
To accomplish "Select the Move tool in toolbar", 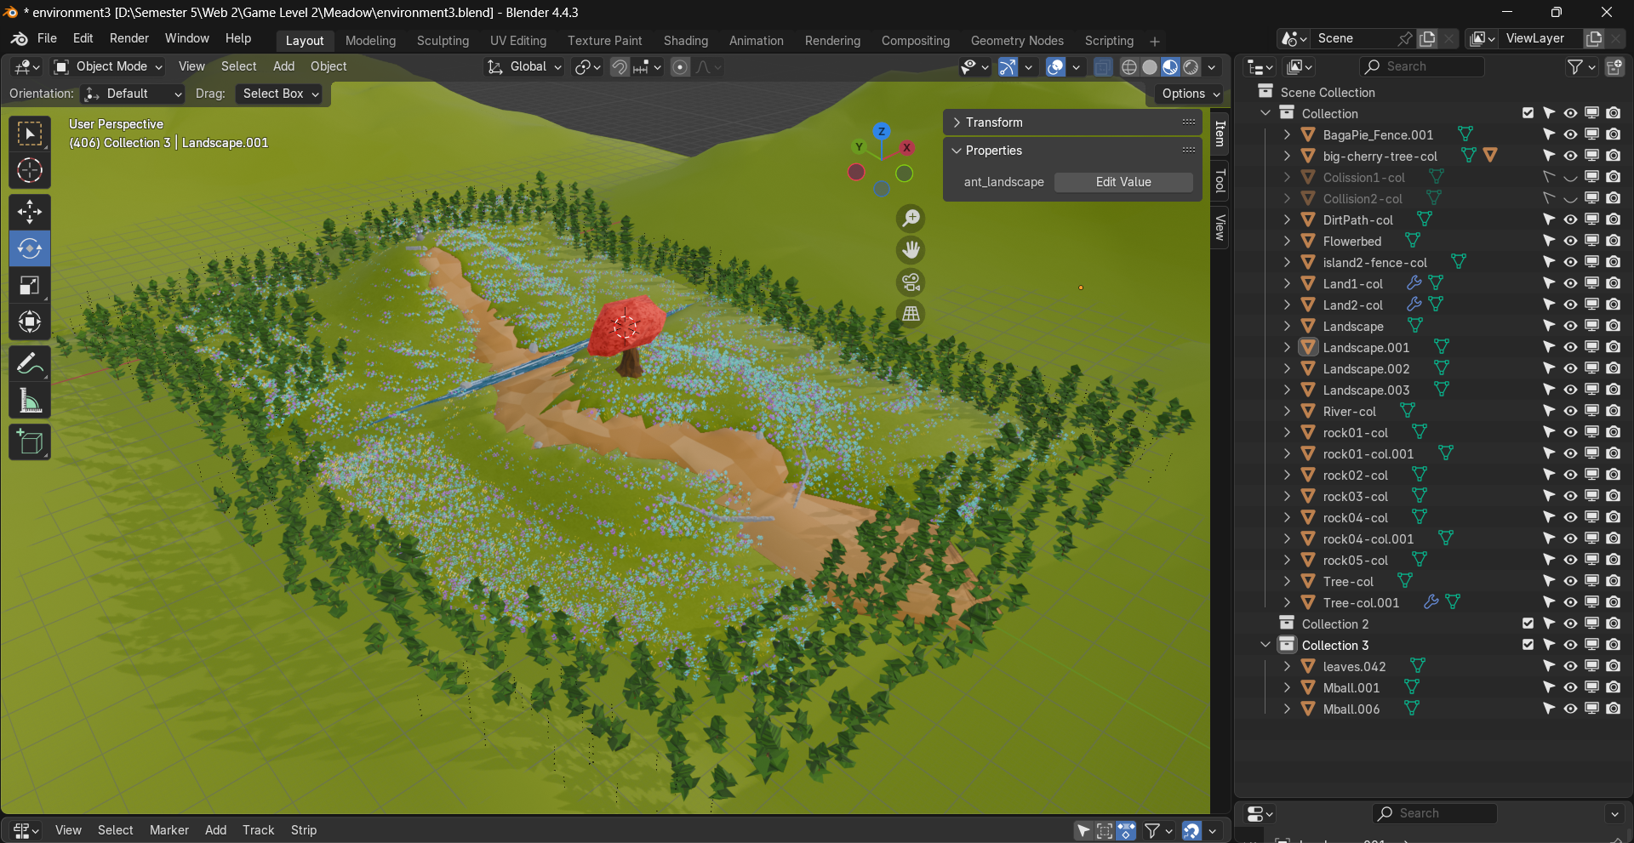I will (x=30, y=212).
